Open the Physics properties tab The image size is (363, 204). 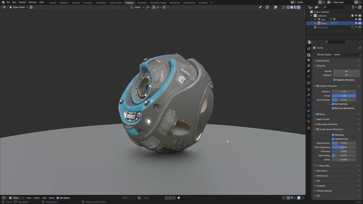[309, 105]
